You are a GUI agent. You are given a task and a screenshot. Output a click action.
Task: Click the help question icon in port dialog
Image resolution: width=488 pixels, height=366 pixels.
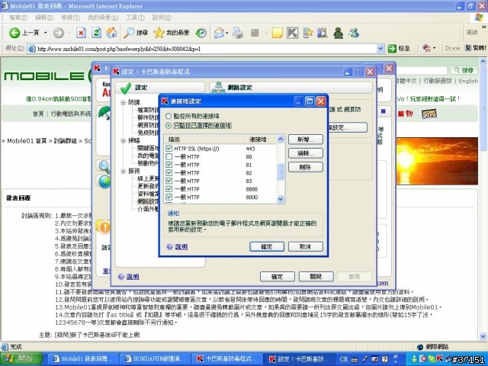pyautogui.click(x=169, y=246)
